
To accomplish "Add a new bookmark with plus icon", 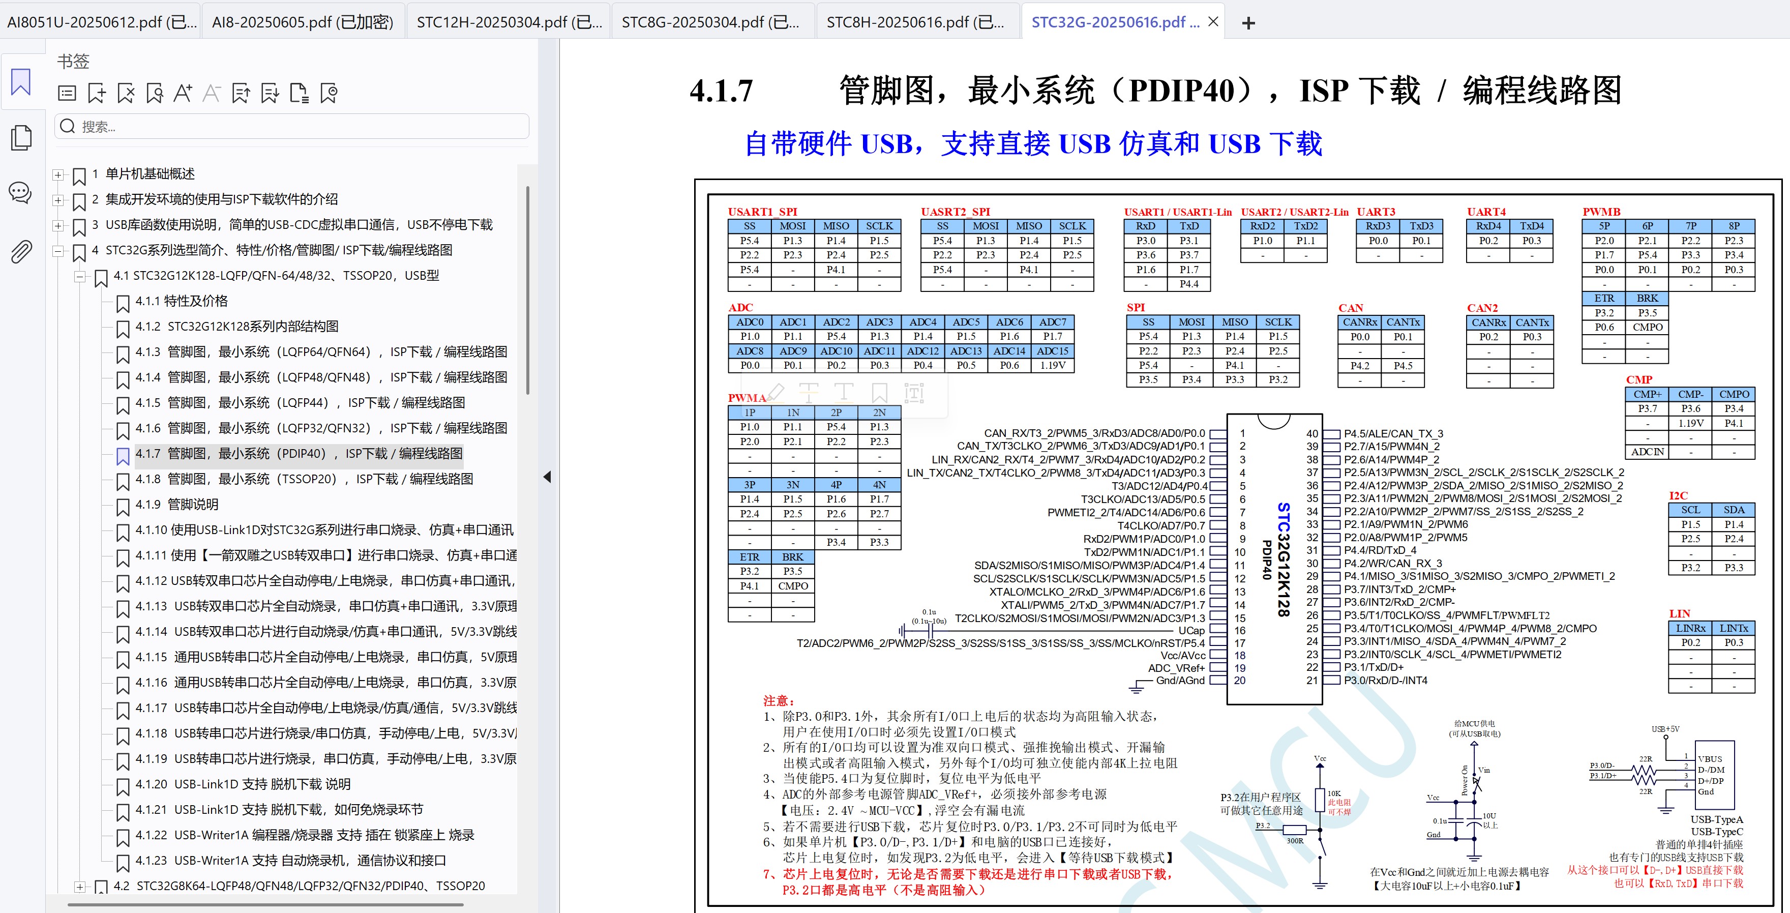I will tap(97, 93).
